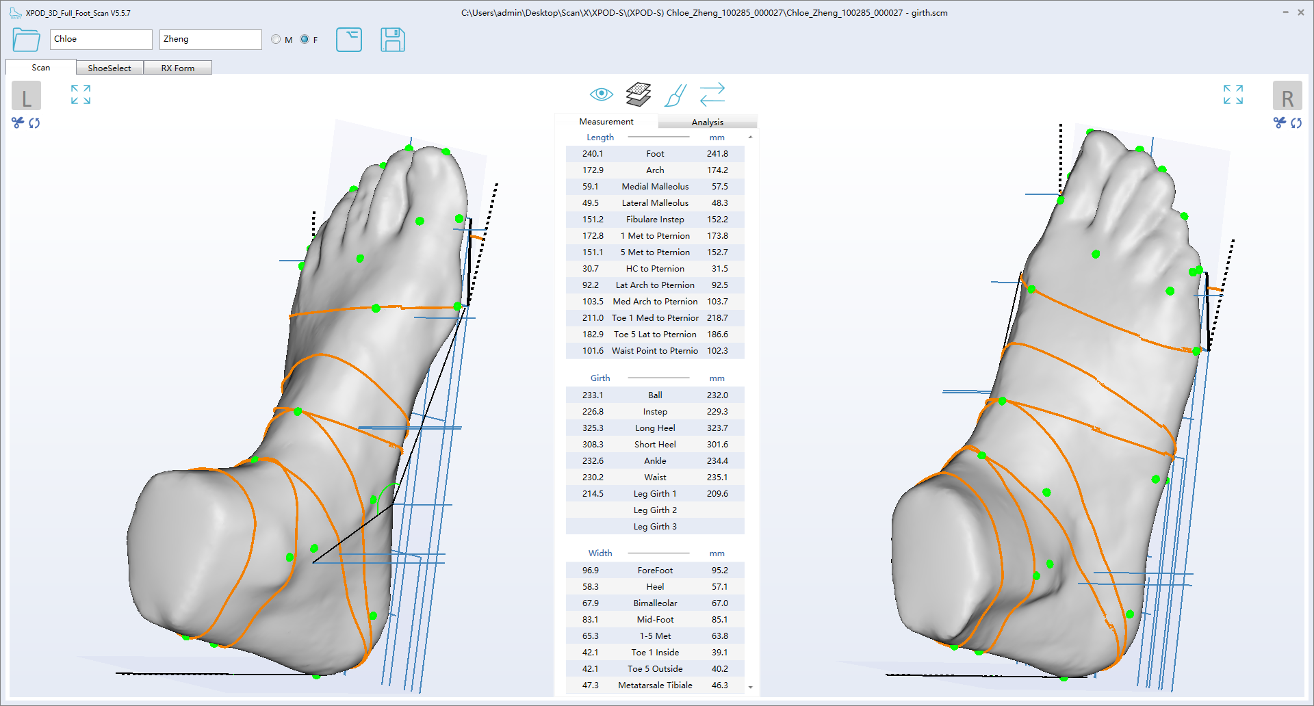The image size is (1314, 706).
Task: Open the Analysis tab
Action: (707, 122)
